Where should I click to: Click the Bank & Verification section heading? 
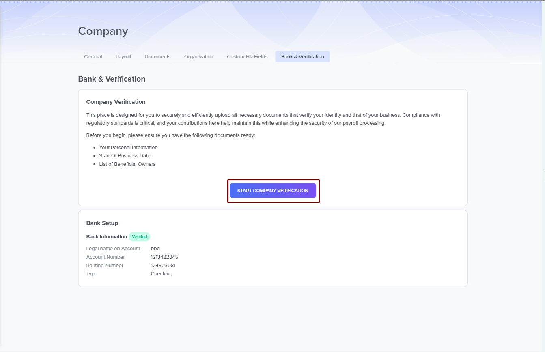pyautogui.click(x=112, y=79)
